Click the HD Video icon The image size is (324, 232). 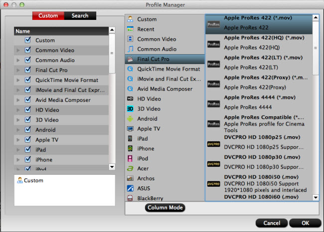130,98
